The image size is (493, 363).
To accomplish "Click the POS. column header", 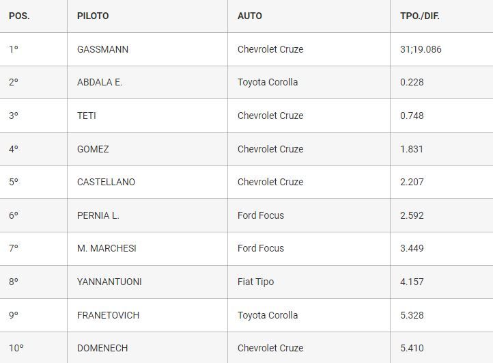I will pos(19,16).
